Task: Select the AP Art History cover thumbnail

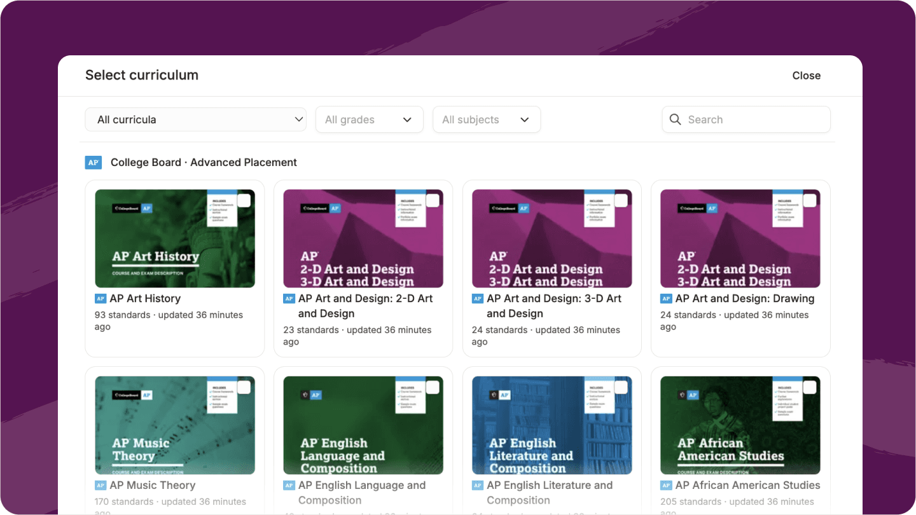Action: click(175, 238)
